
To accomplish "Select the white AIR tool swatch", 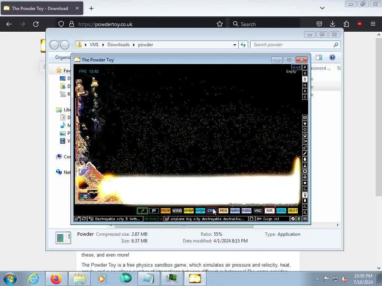I will (269, 211).
